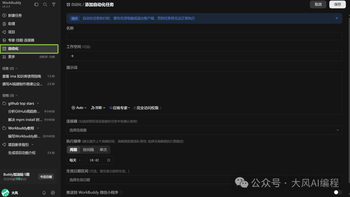Click the compass icon beside bell

coord(53,192)
